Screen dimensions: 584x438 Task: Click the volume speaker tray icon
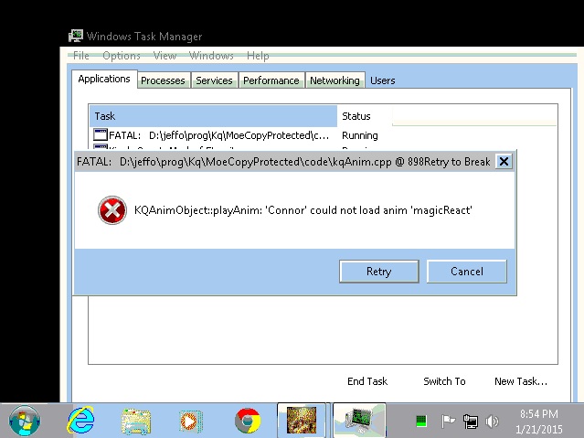492,422
